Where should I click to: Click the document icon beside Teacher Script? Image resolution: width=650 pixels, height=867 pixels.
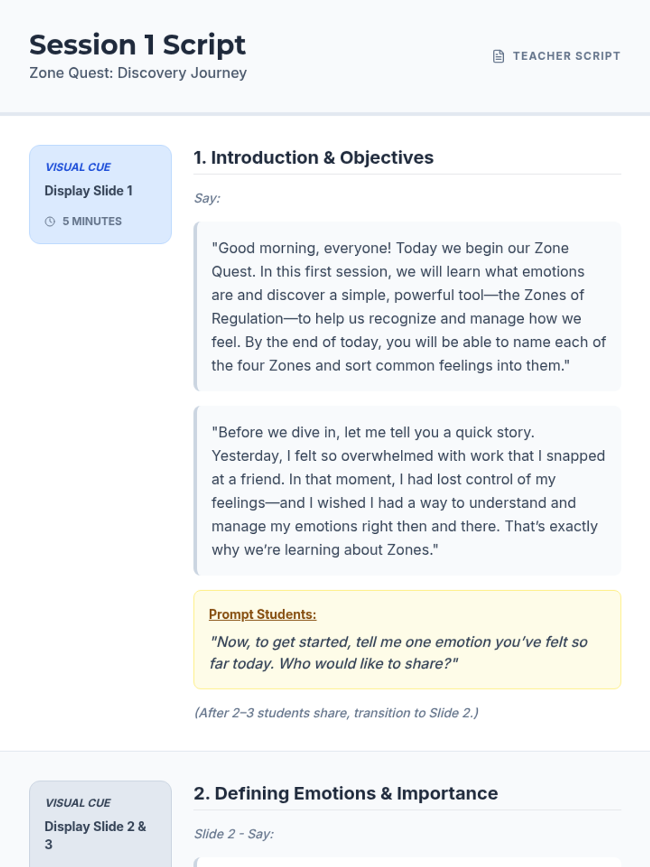[x=498, y=56]
